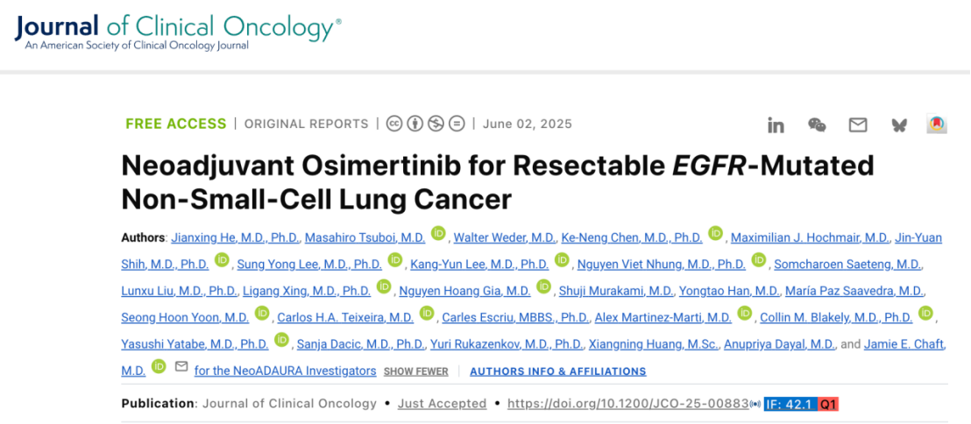Open author Jianxing He, M.D., Ph.D. link
This screenshot has height=424, width=971.
pos(236,237)
